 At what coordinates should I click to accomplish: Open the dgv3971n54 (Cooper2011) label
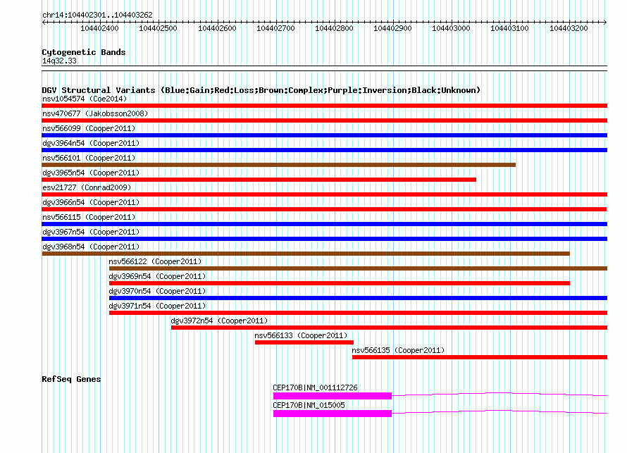tap(157, 306)
